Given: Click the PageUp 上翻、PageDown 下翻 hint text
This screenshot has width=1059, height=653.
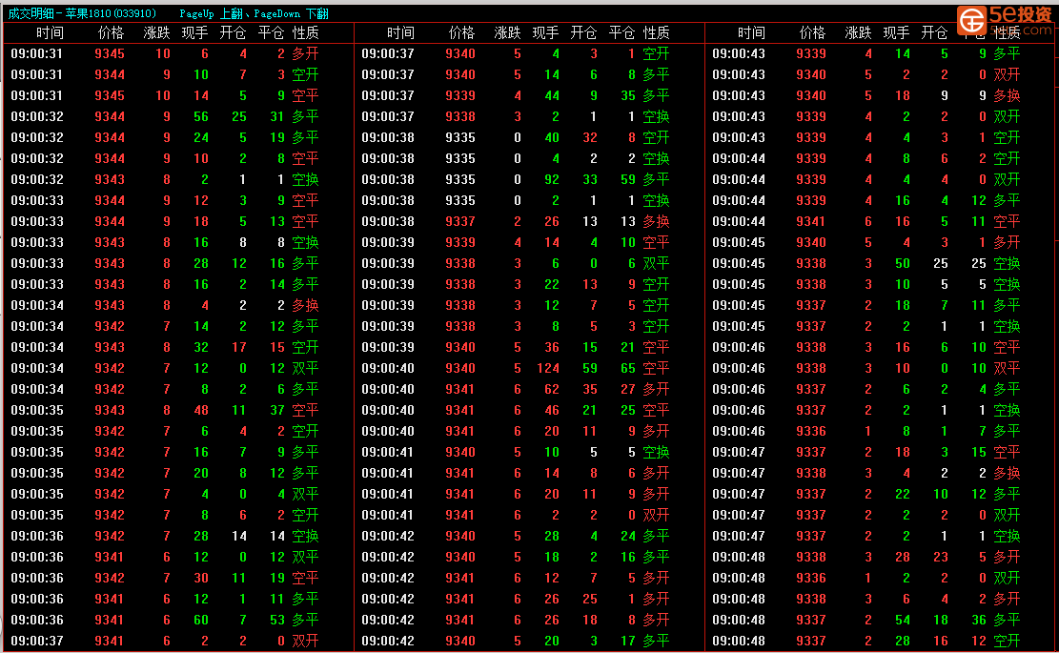Looking at the screenshot, I should [254, 13].
